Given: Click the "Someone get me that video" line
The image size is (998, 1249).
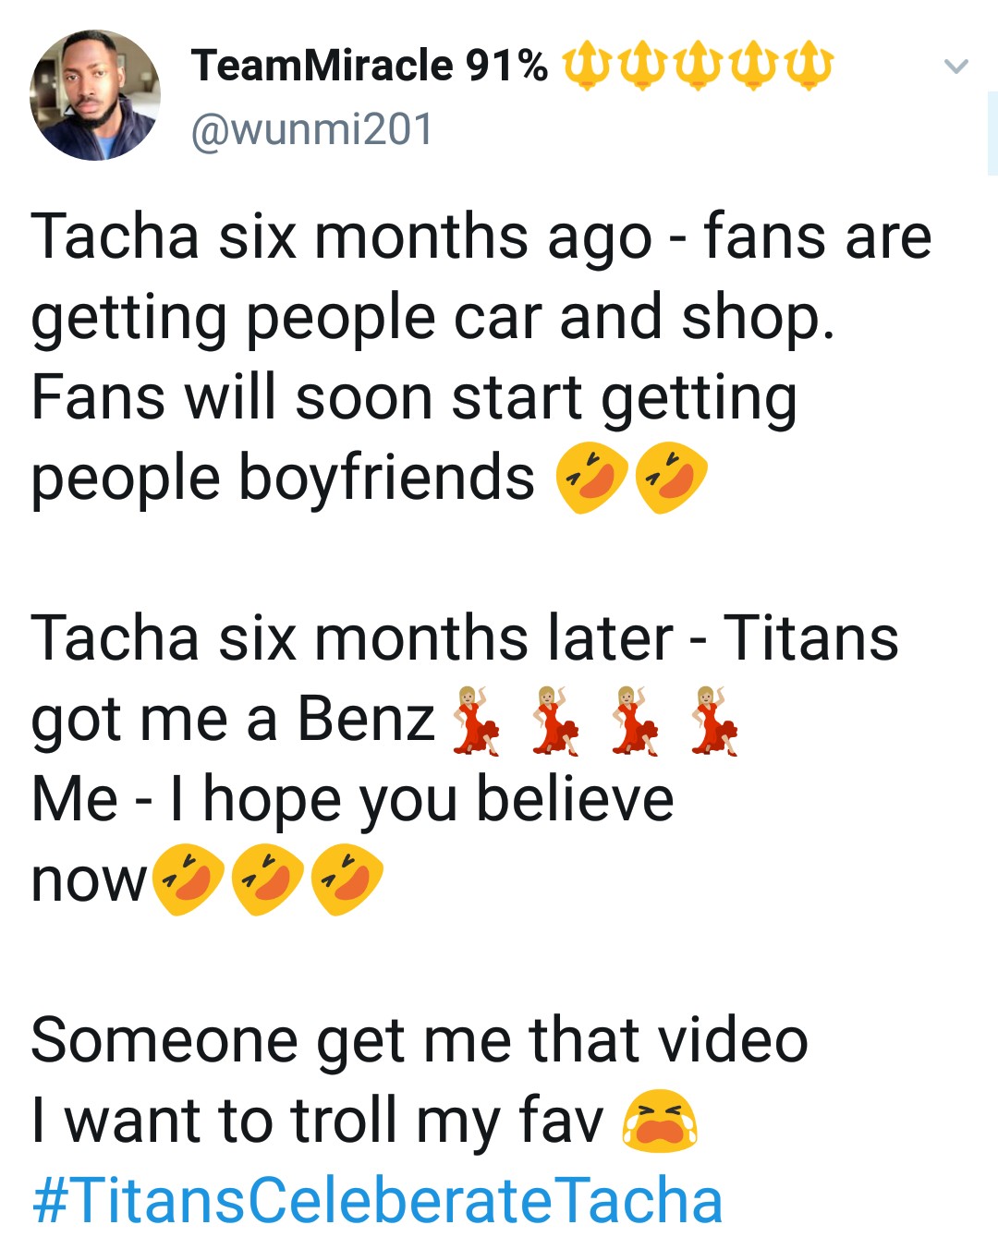Looking at the screenshot, I should click(x=419, y=1040).
